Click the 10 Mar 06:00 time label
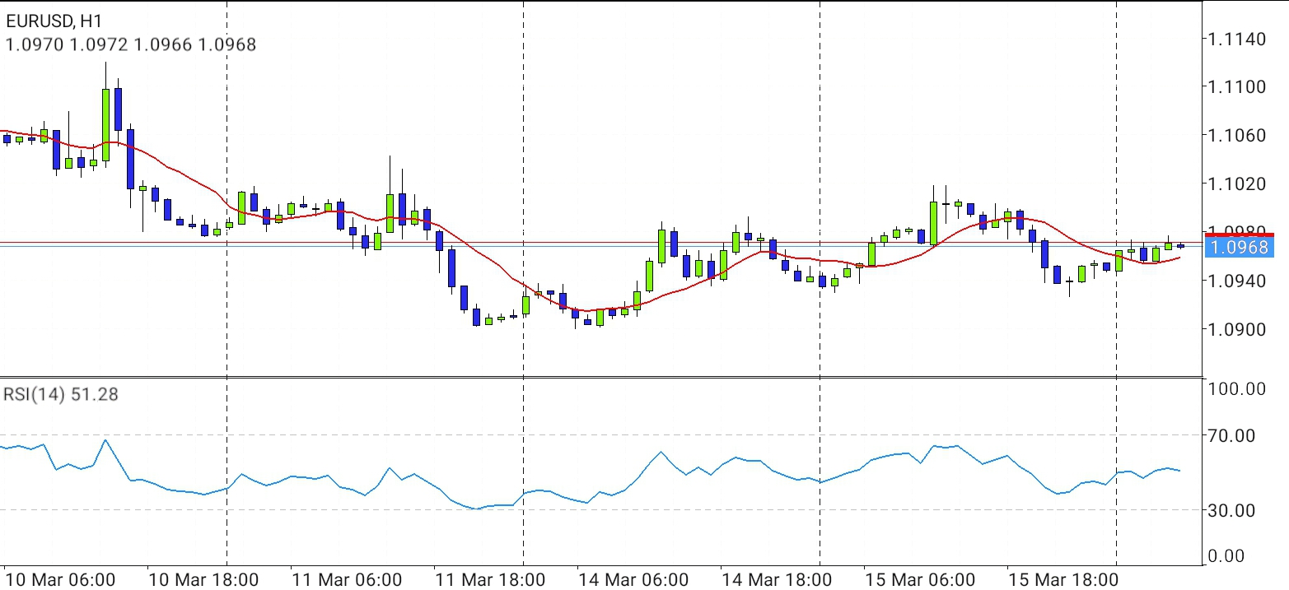Viewport: 1289px width, 590px height. pyautogui.click(x=61, y=579)
